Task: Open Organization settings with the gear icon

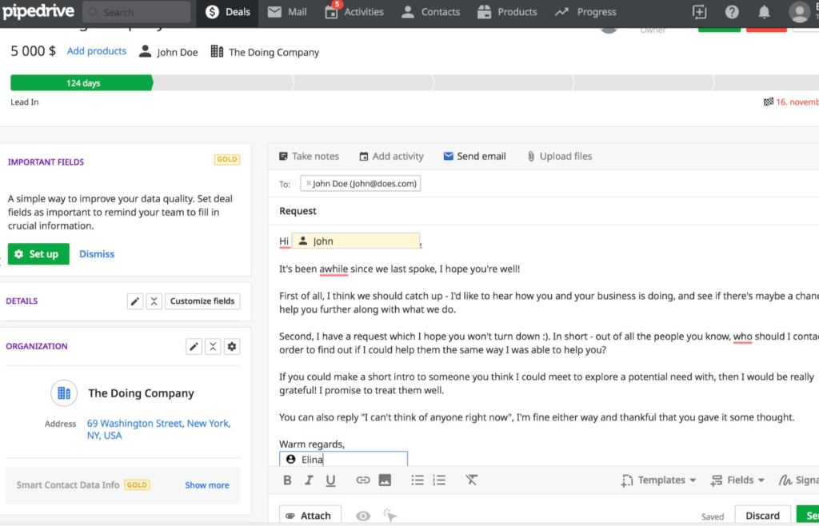Action: [x=232, y=346]
